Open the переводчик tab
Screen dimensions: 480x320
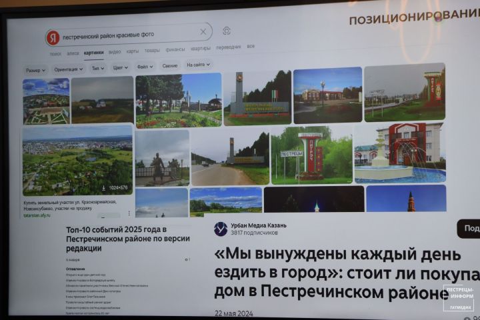[229, 47]
